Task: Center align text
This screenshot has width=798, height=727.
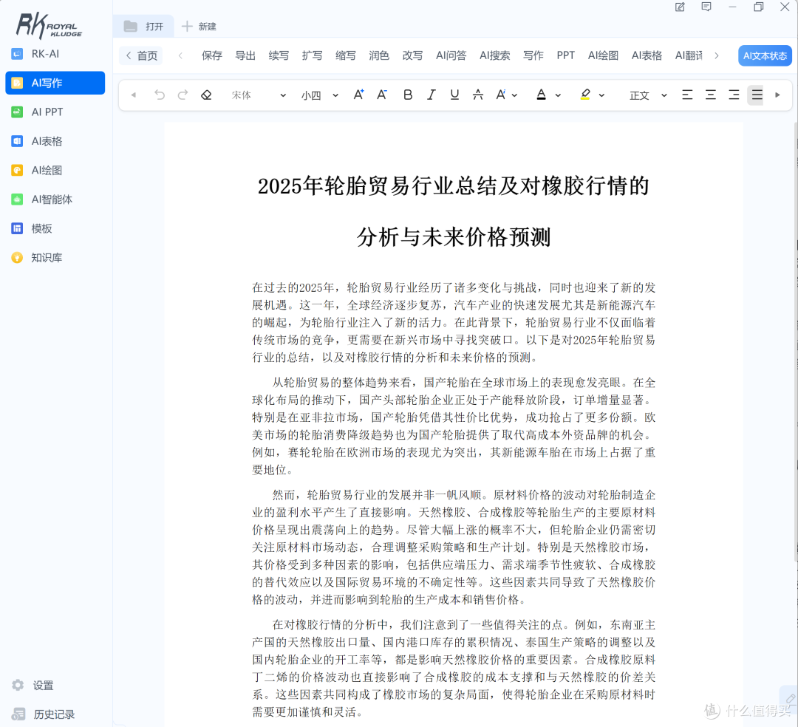Action: pyautogui.click(x=711, y=95)
